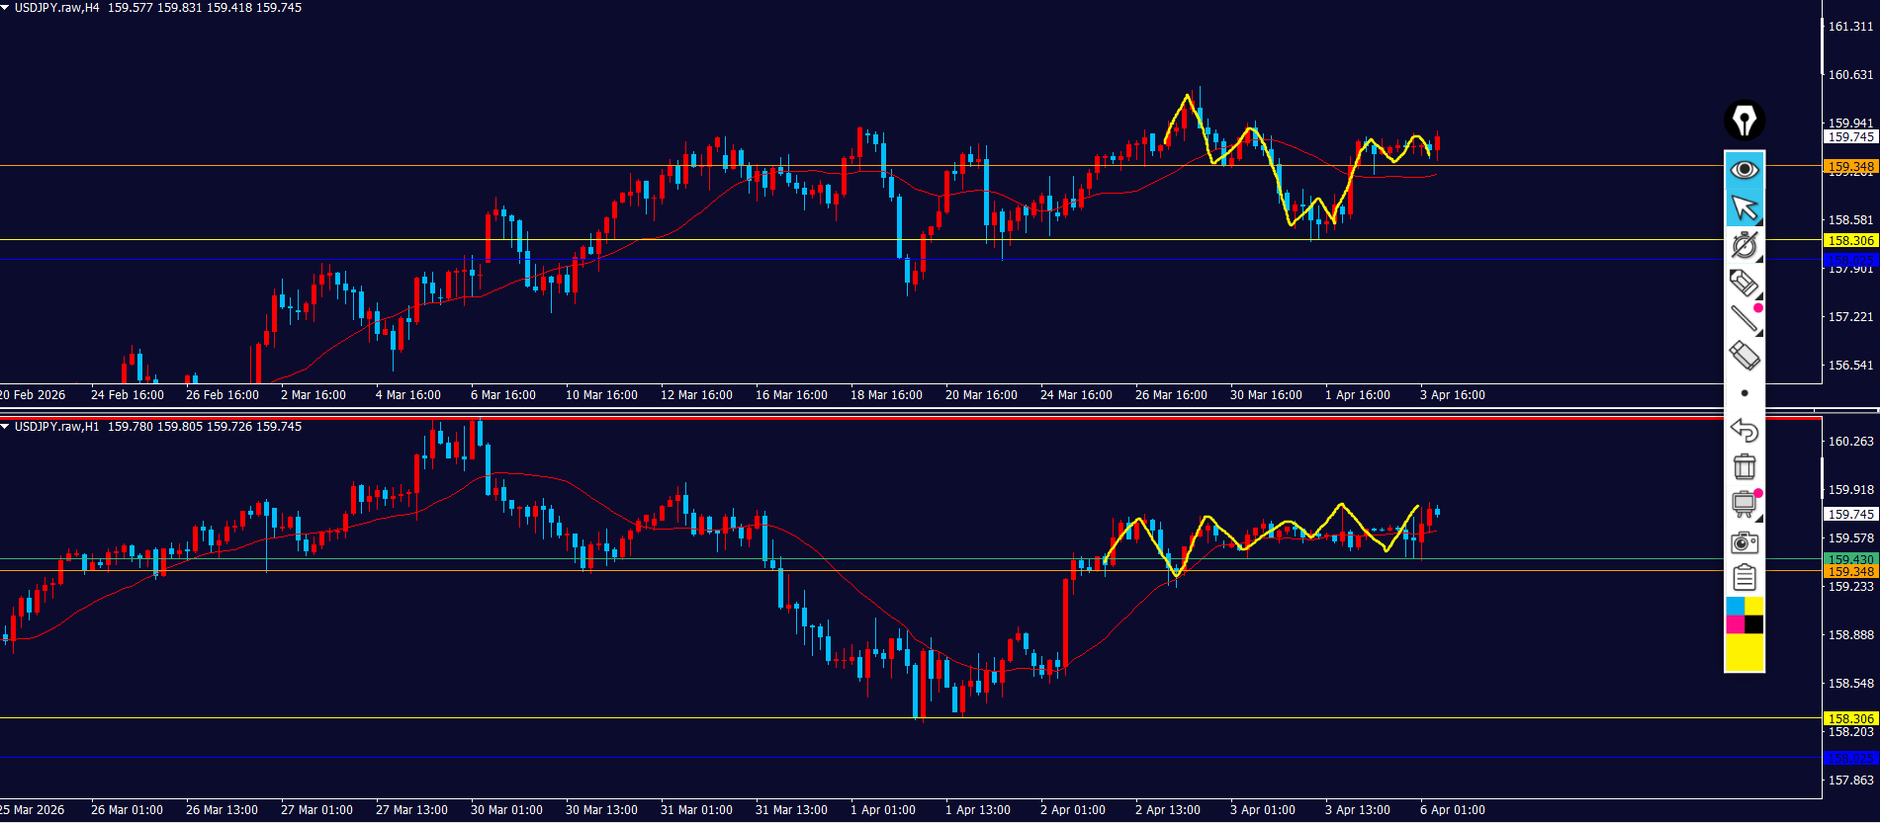
Task: Select the eraser tool
Action: point(1744,356)
